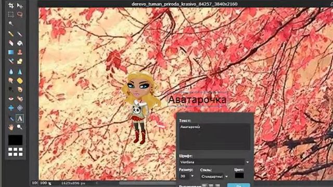Open the text color swatch under Цвет
333x187 pixels.
(239, 176)
